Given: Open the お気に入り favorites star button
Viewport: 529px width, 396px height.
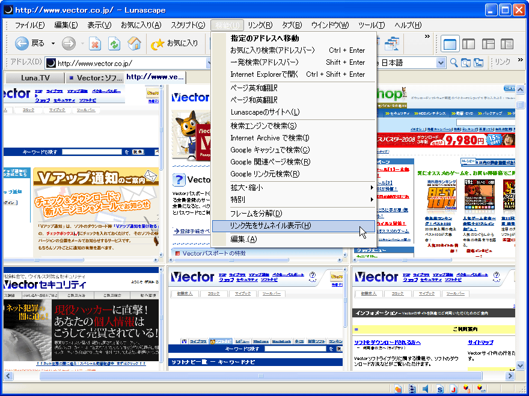Looking at the screenshot, I should [x=174, y=43].
